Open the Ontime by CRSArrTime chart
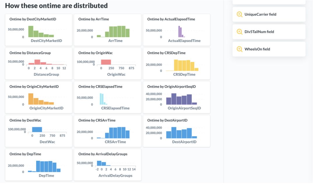 pyautogui.click(x=107, y=131)
